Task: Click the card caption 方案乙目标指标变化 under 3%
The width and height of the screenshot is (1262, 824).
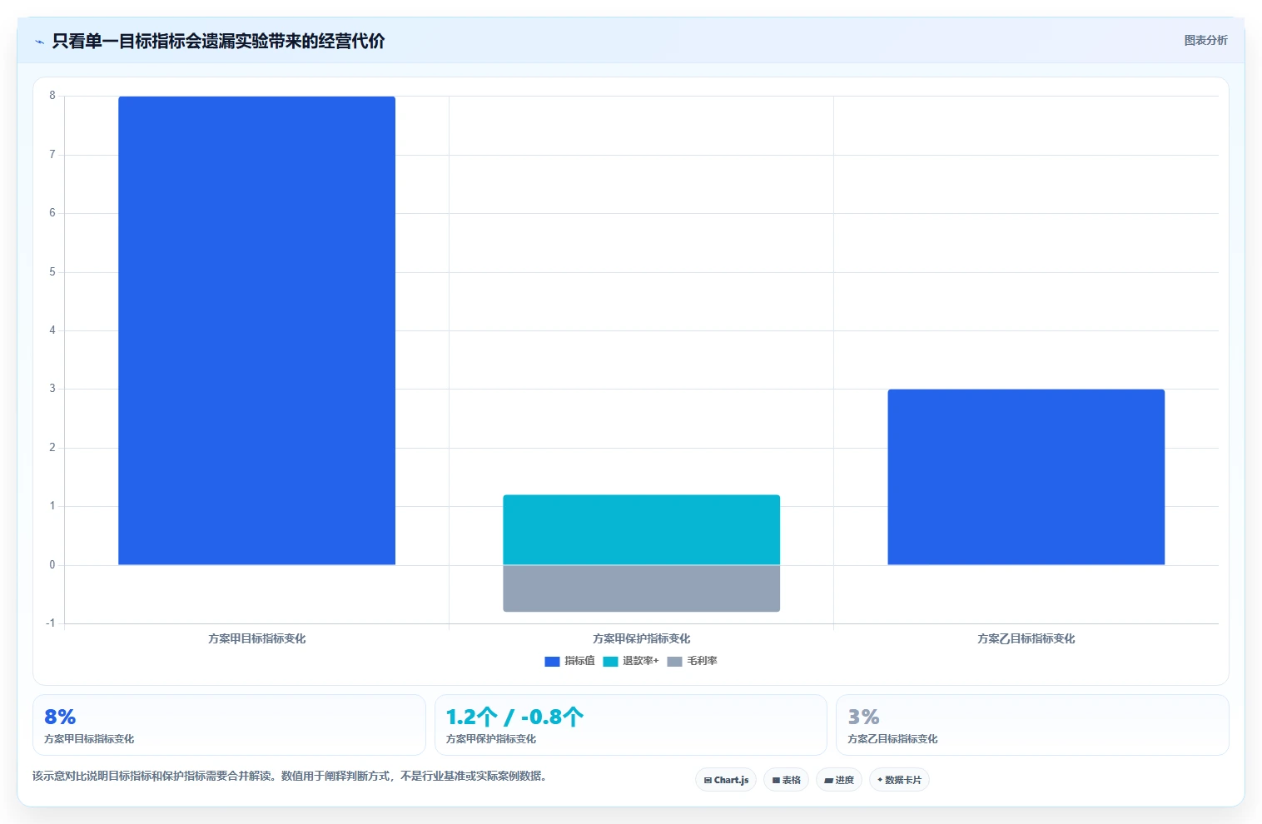Action: click(x=892, y=739)
